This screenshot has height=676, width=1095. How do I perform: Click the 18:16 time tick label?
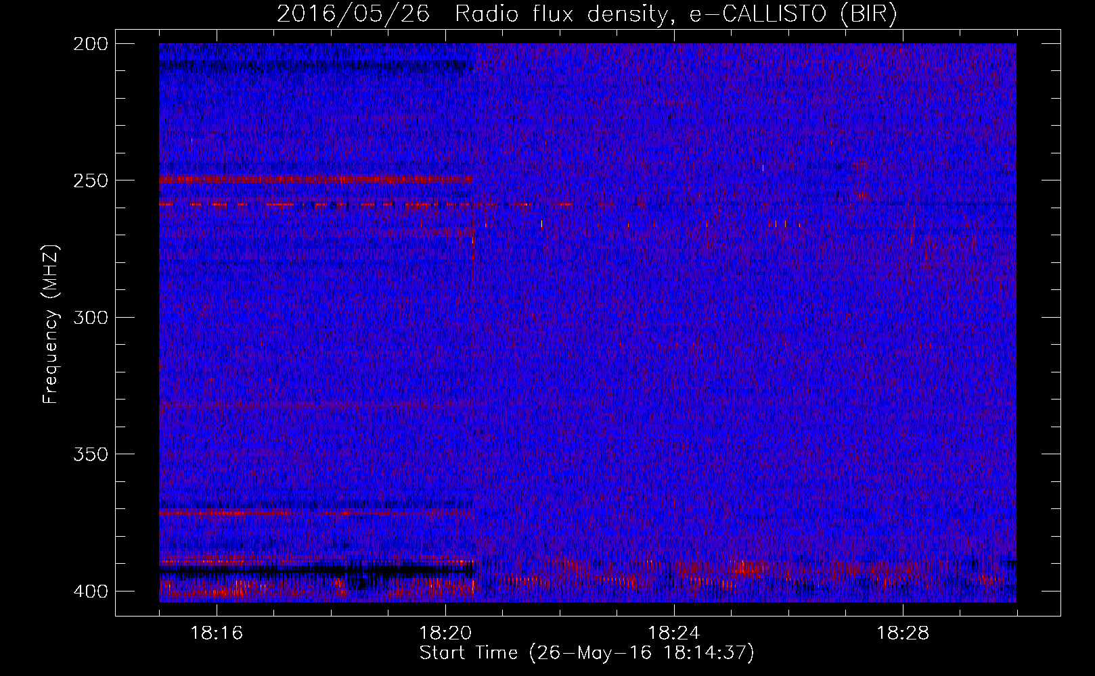point(217,633)
